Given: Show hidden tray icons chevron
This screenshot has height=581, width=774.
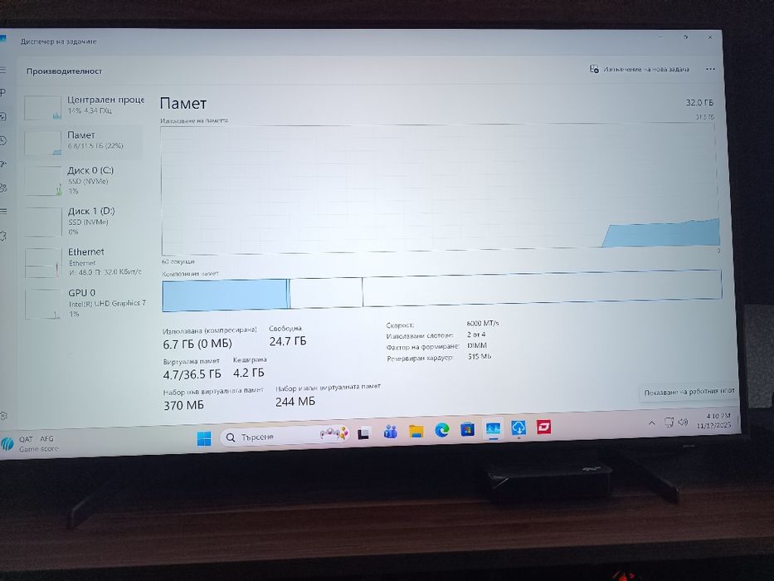Looking at the screenshot, I should [x=651, y=423].
